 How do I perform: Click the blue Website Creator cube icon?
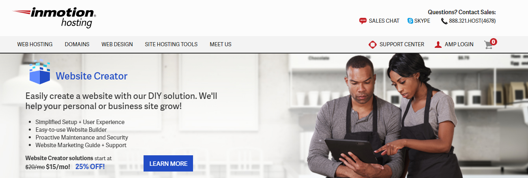pyautogui.click(x=40, y=72)
